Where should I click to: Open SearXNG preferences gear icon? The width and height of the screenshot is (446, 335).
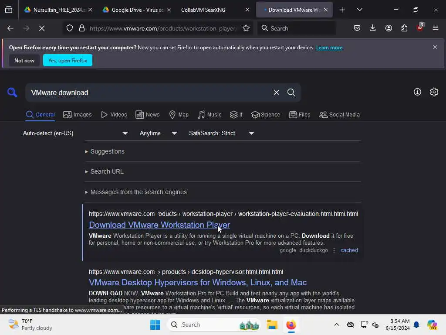(x=434, y=92)
